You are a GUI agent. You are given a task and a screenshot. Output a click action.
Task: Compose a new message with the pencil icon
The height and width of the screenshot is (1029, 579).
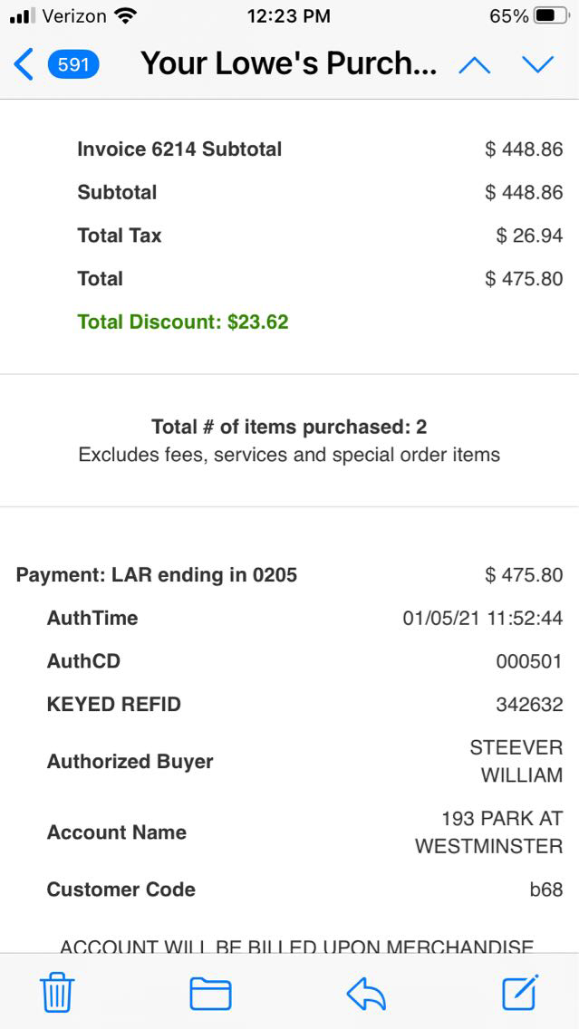(520, 993)
